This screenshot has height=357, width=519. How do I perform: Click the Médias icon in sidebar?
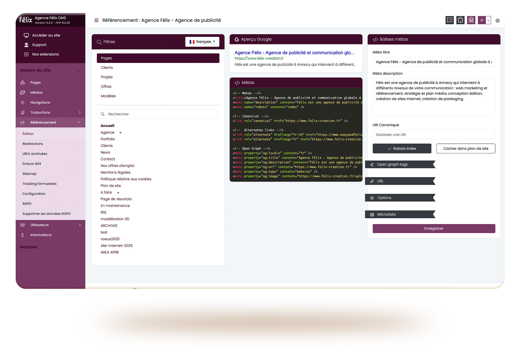[x=22, y=93]
